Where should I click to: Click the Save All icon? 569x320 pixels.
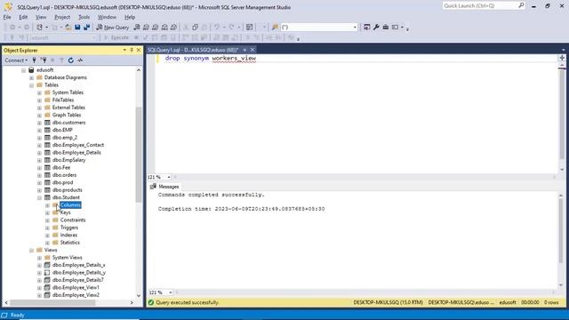(x=87, y=28)
